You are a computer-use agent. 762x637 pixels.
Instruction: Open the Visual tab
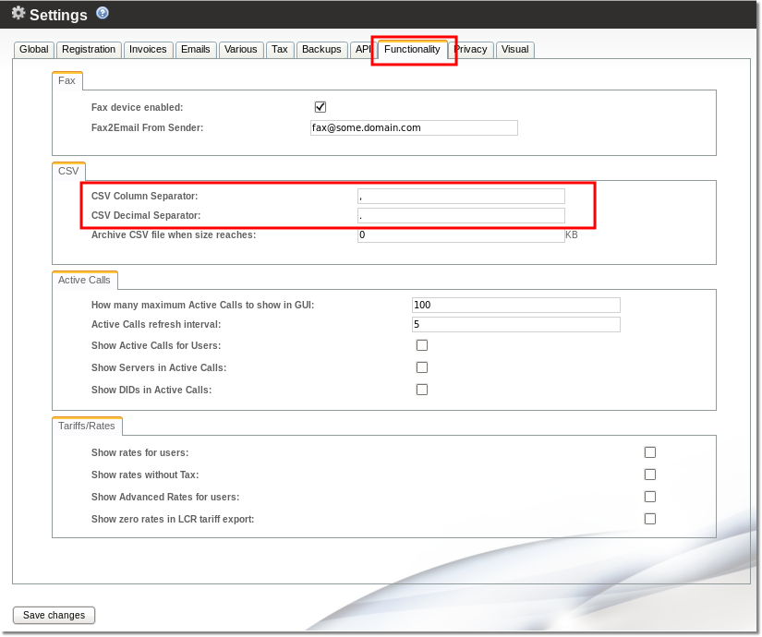514,50
